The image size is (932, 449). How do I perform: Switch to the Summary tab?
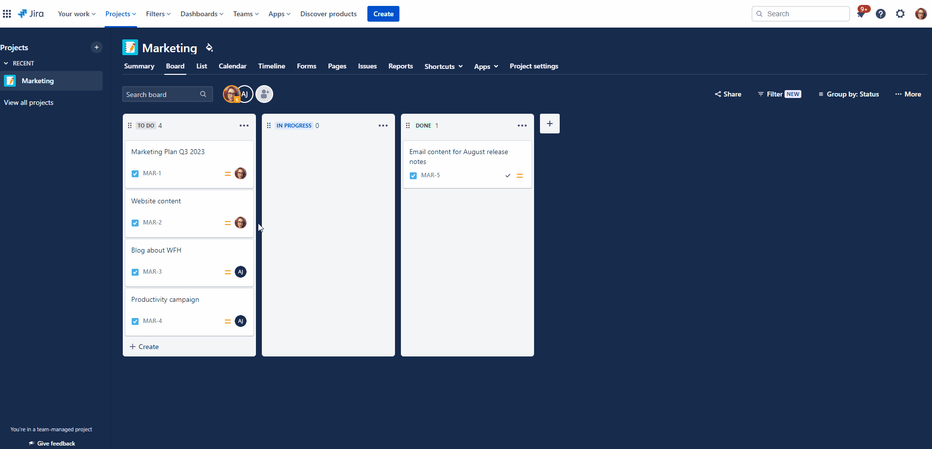[x=139, y=66]
